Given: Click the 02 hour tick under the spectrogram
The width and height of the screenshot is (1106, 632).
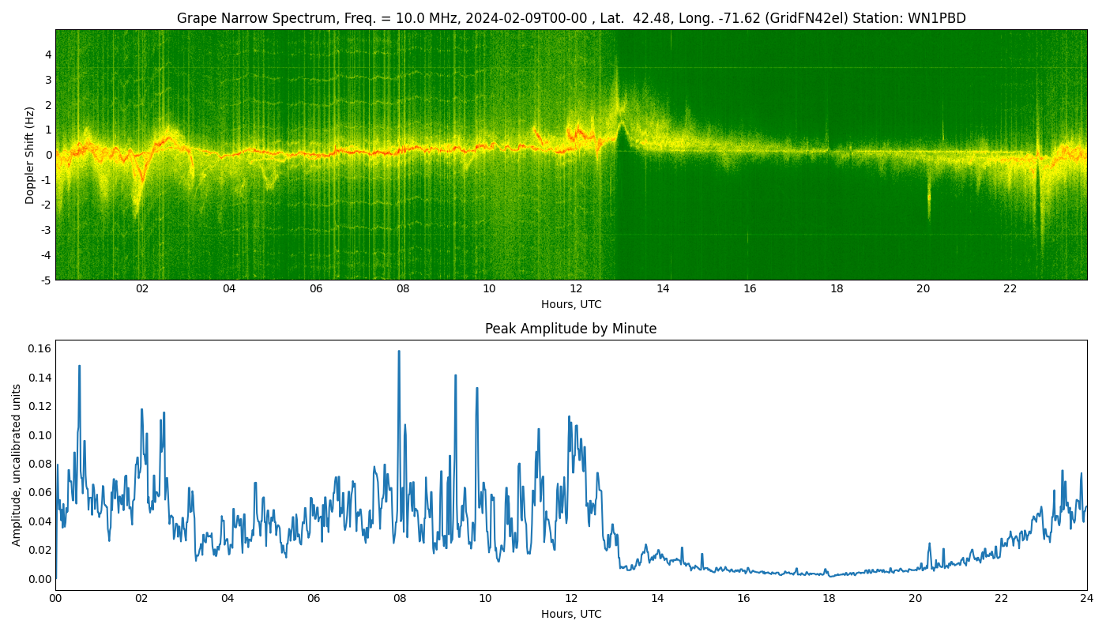Looking at the screenshot, I should coord(142,289).
